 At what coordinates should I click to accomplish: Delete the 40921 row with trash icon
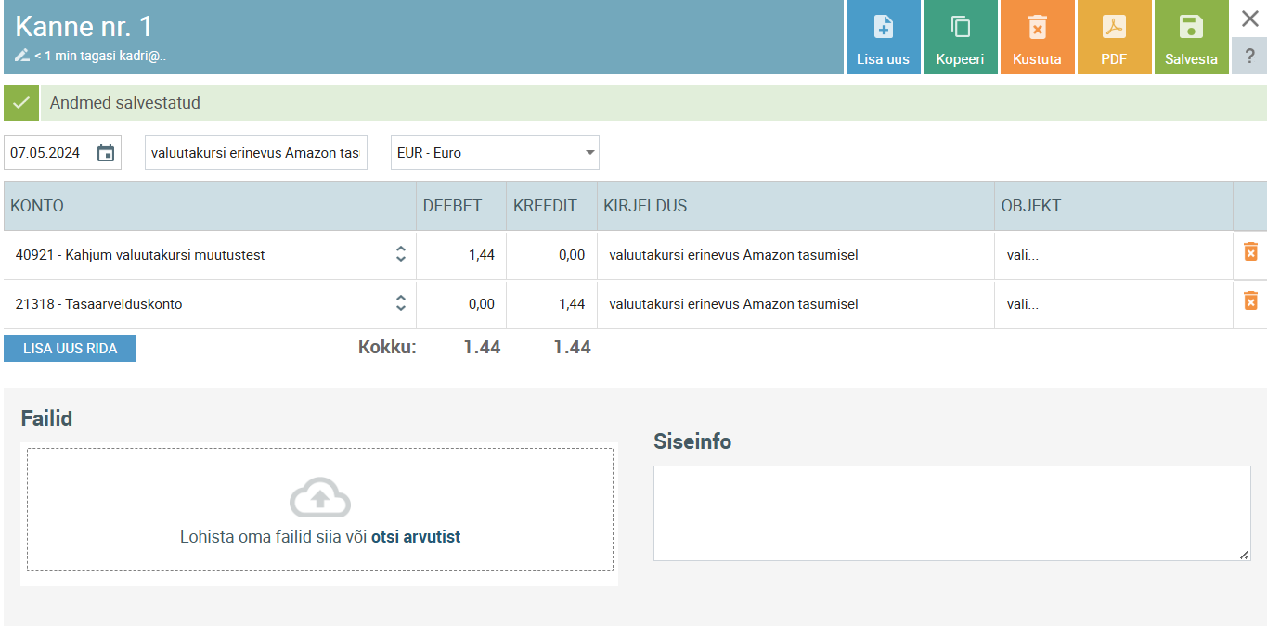click(x=1250, y=251)
